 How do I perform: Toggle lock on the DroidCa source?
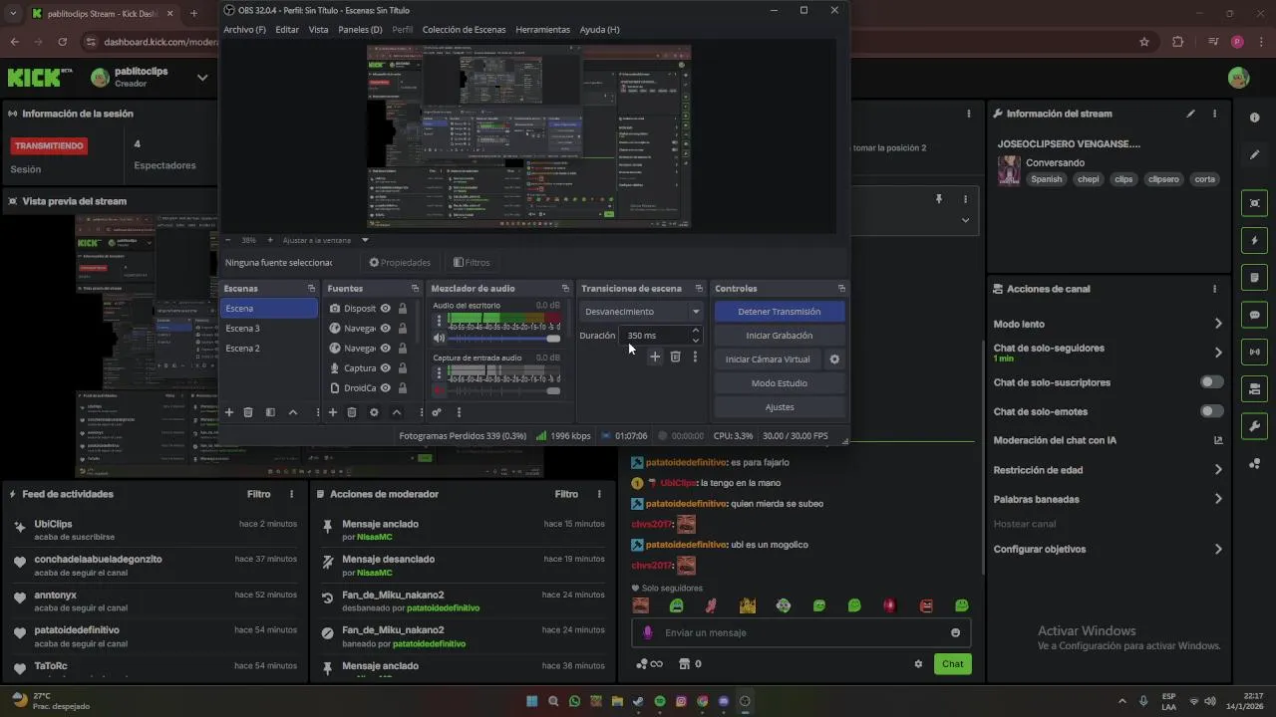click(403, 388)
